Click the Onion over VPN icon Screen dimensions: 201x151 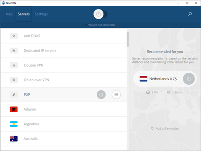(14, 80)
